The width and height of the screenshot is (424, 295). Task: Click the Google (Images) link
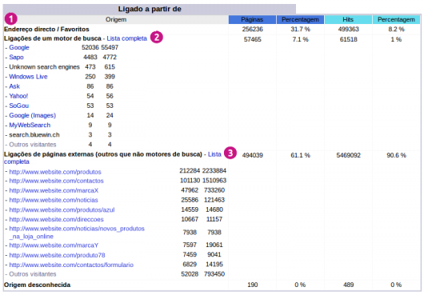33,116
